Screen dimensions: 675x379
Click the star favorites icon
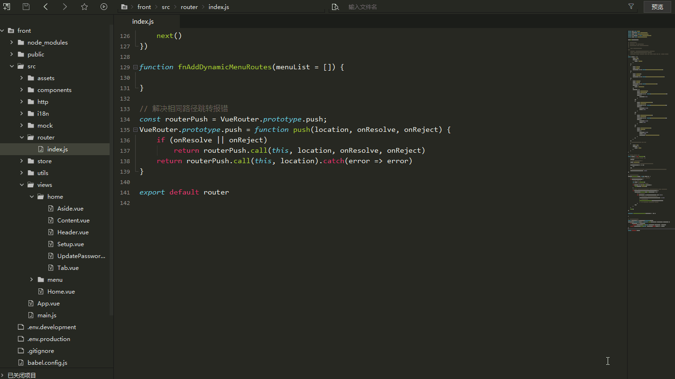pos(84,7)
